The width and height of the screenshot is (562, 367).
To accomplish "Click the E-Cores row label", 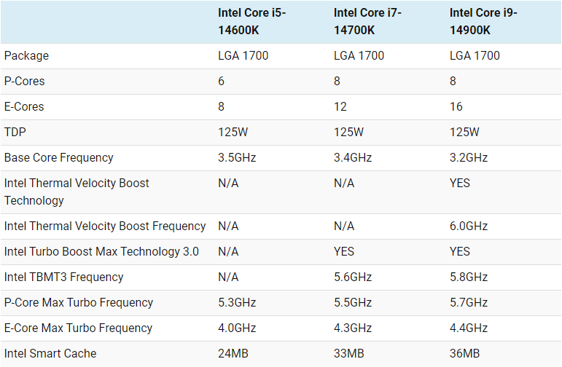I will click(x=25, y=106).
